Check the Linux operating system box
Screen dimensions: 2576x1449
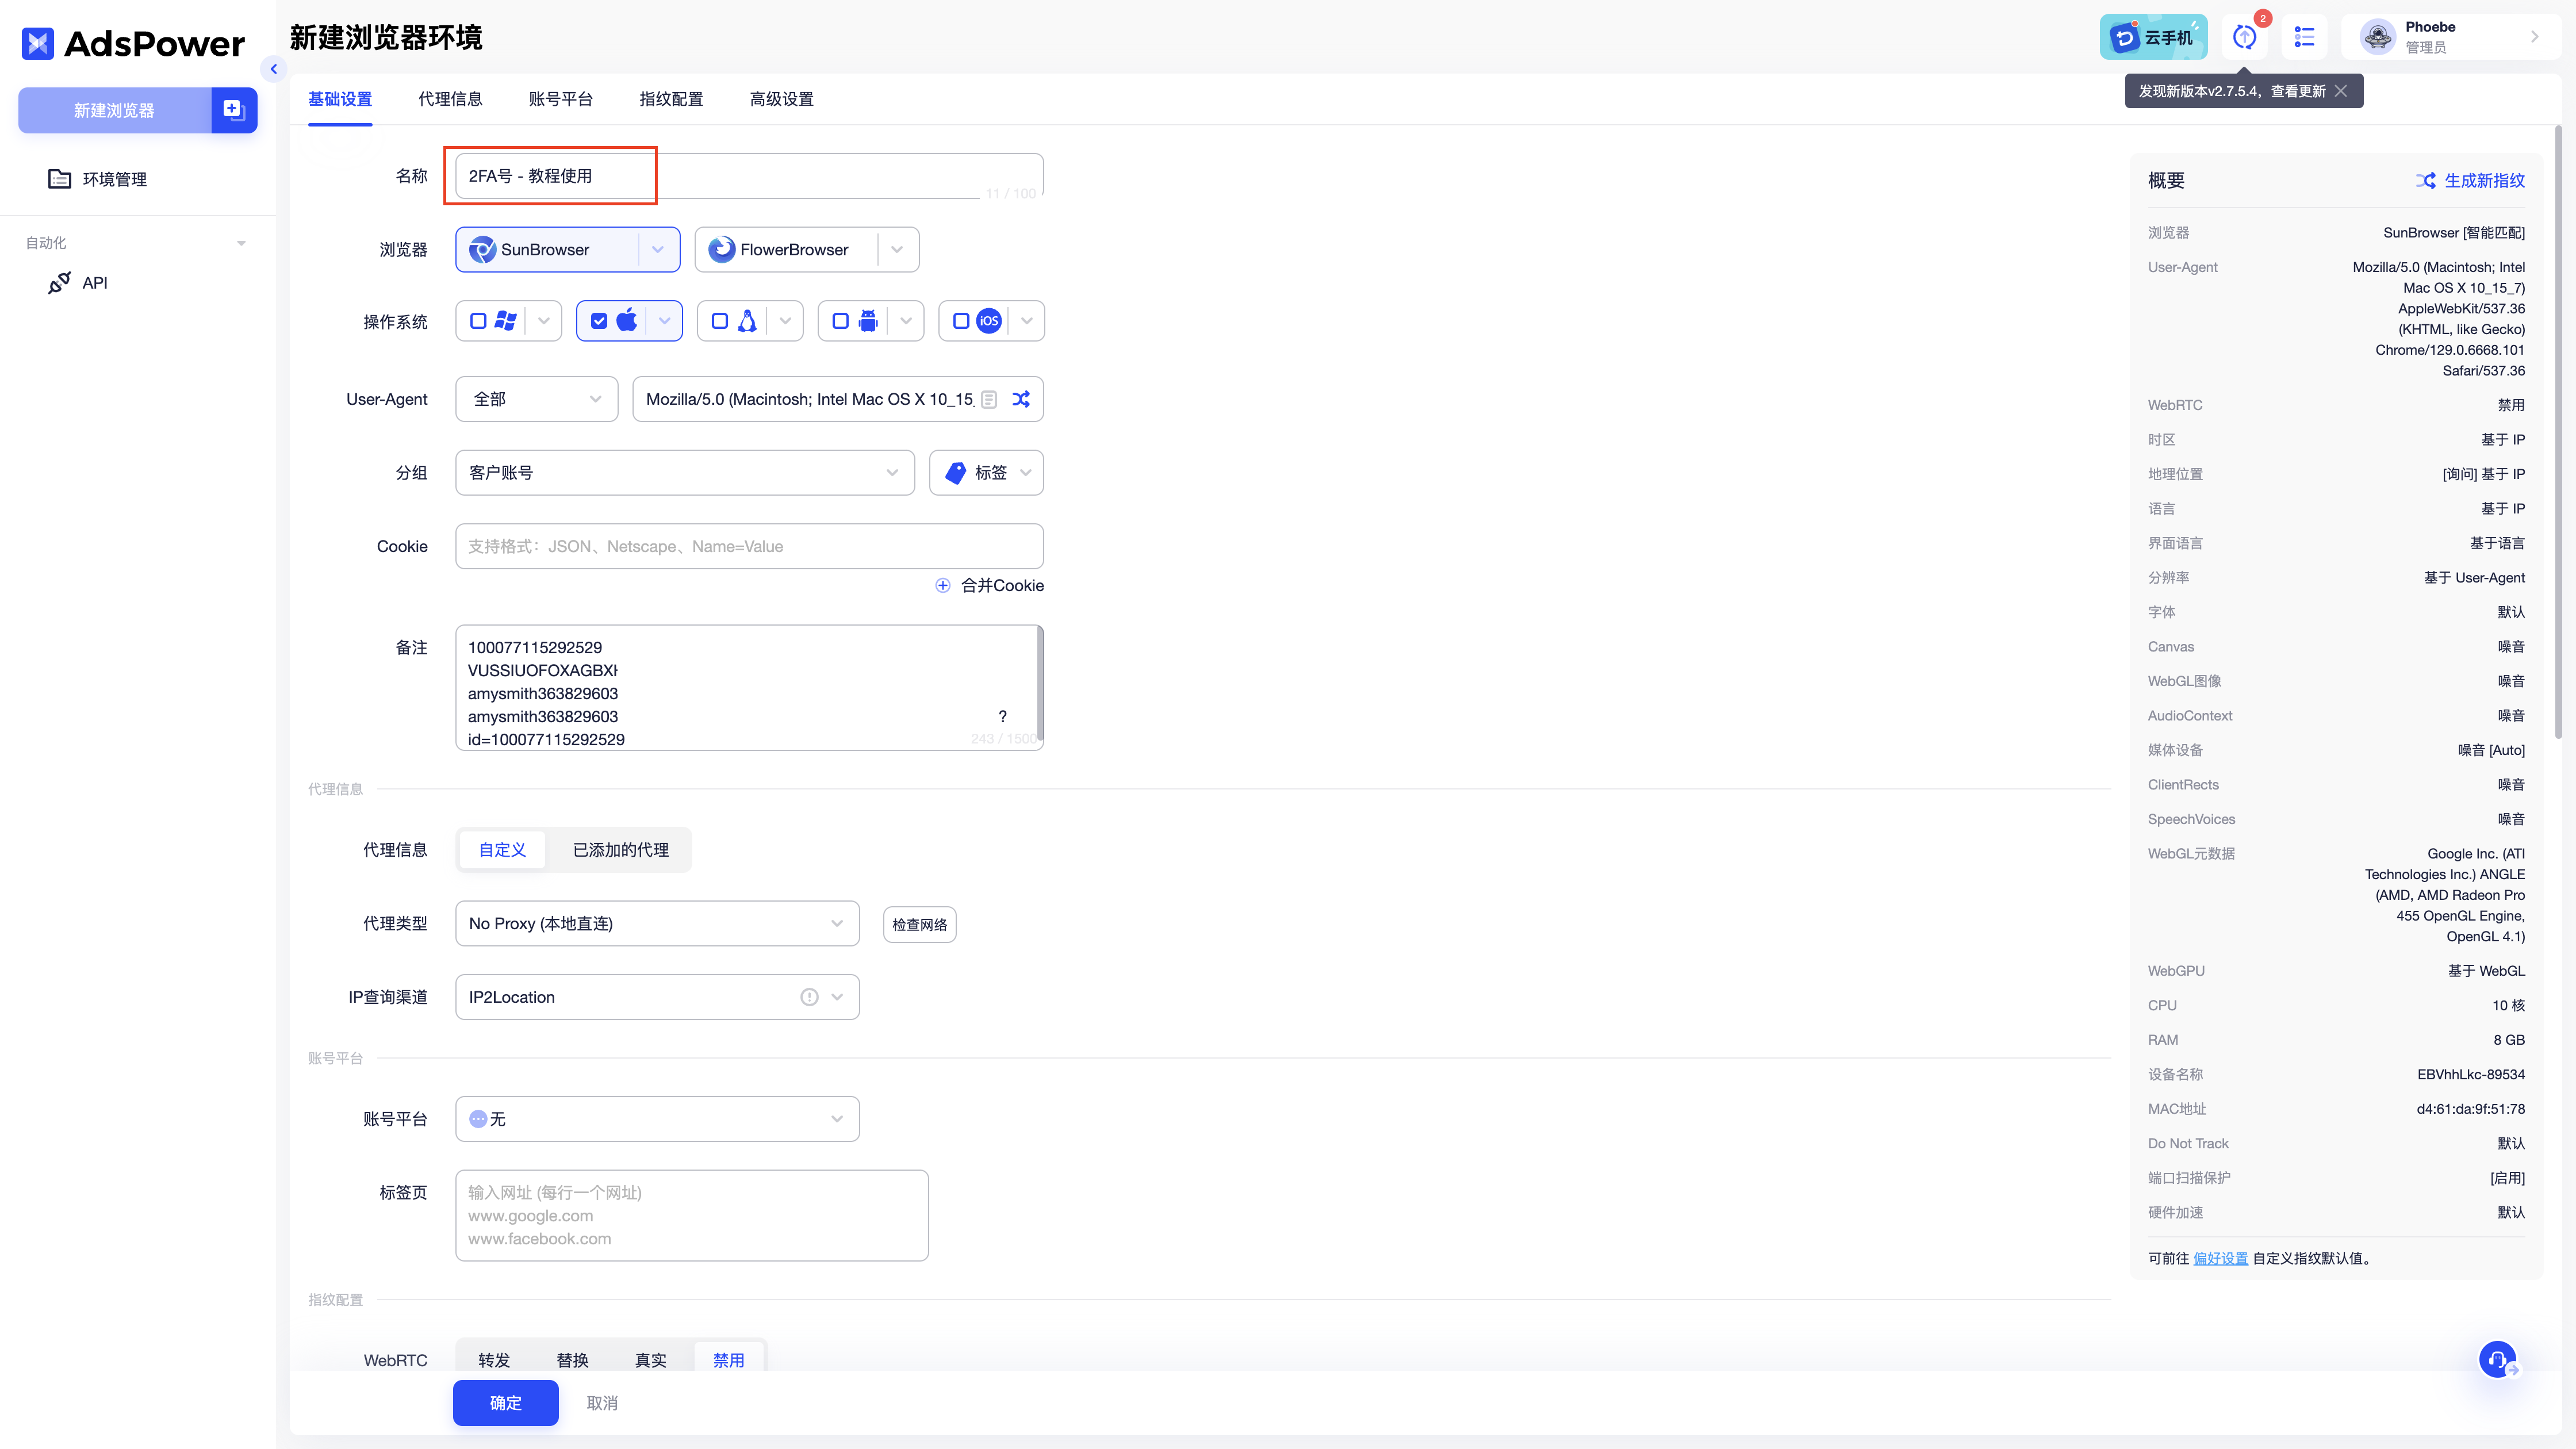(720, 321)
